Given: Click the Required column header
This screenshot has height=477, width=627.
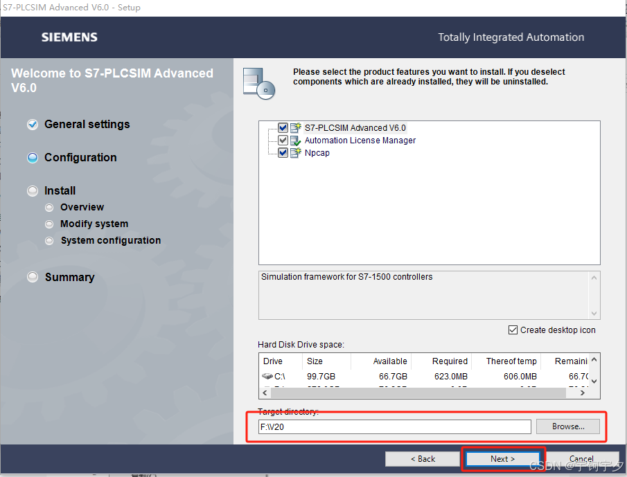Looking at the screenshot, I should (x=441, y=361).
